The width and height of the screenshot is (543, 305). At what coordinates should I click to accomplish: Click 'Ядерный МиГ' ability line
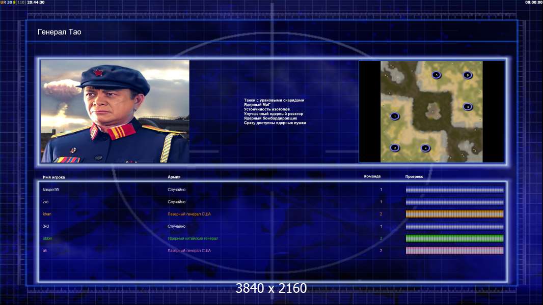pos(257,105)
